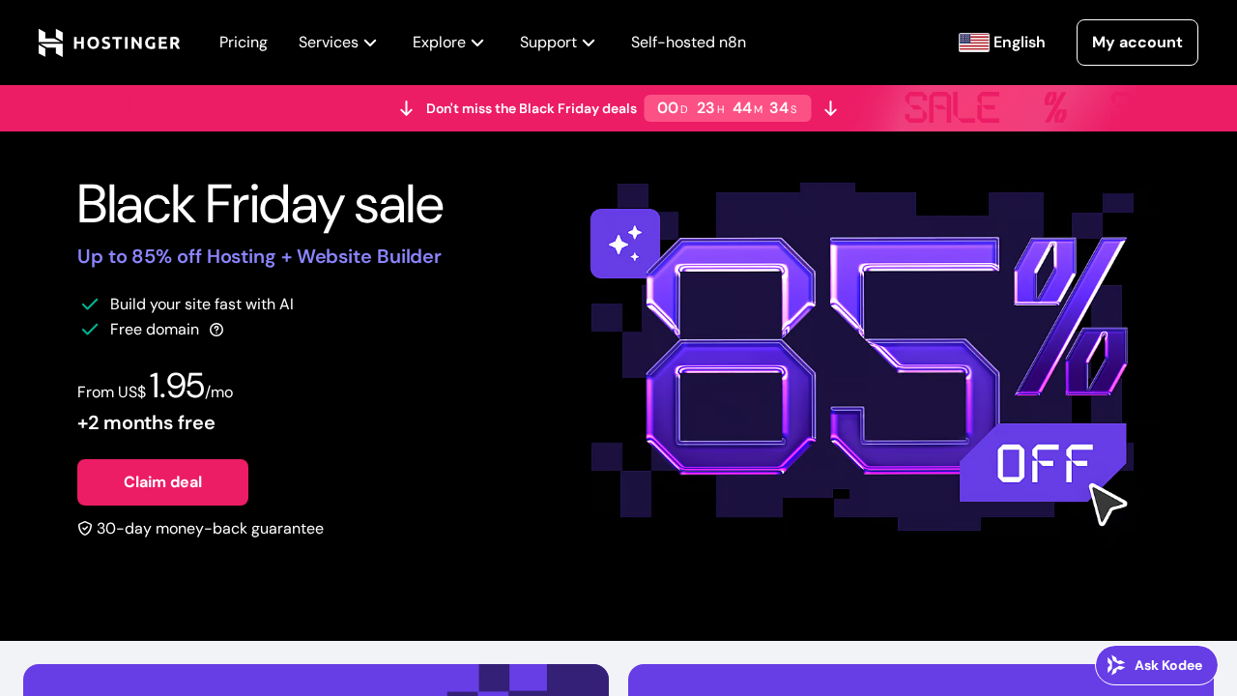Viewport: 1237px width, 696px height.
Task: Click the money-back guarantee shield icon
Action: 85,529
